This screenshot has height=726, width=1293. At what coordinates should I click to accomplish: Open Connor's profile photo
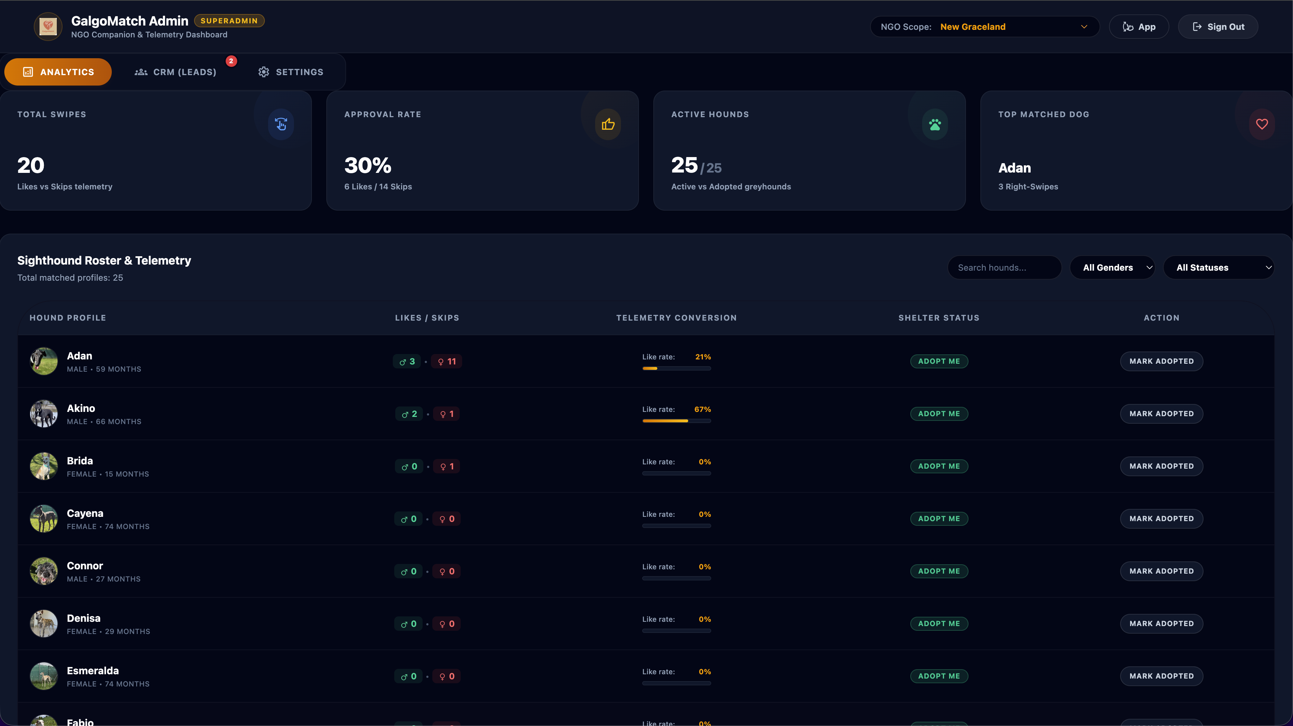click(44, 571)
